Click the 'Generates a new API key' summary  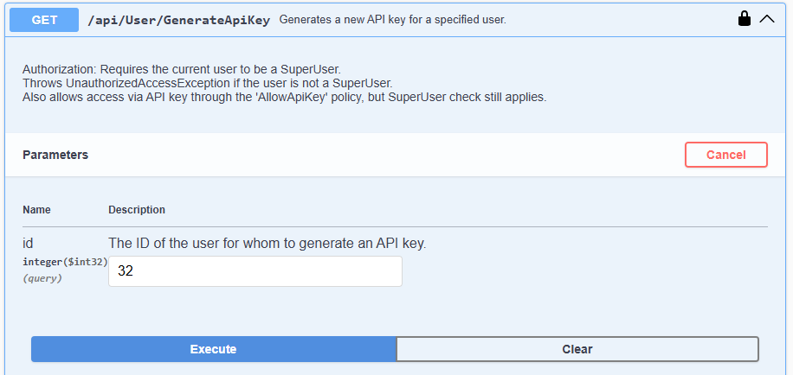(392, 19)
